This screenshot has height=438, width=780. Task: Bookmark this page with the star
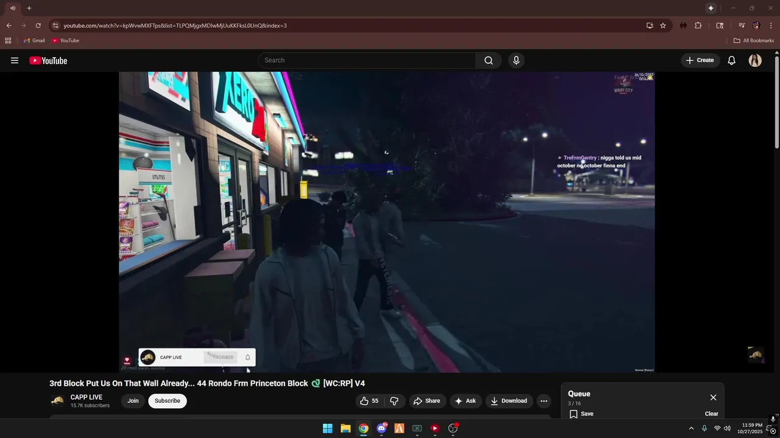click(x=663, y=26)
